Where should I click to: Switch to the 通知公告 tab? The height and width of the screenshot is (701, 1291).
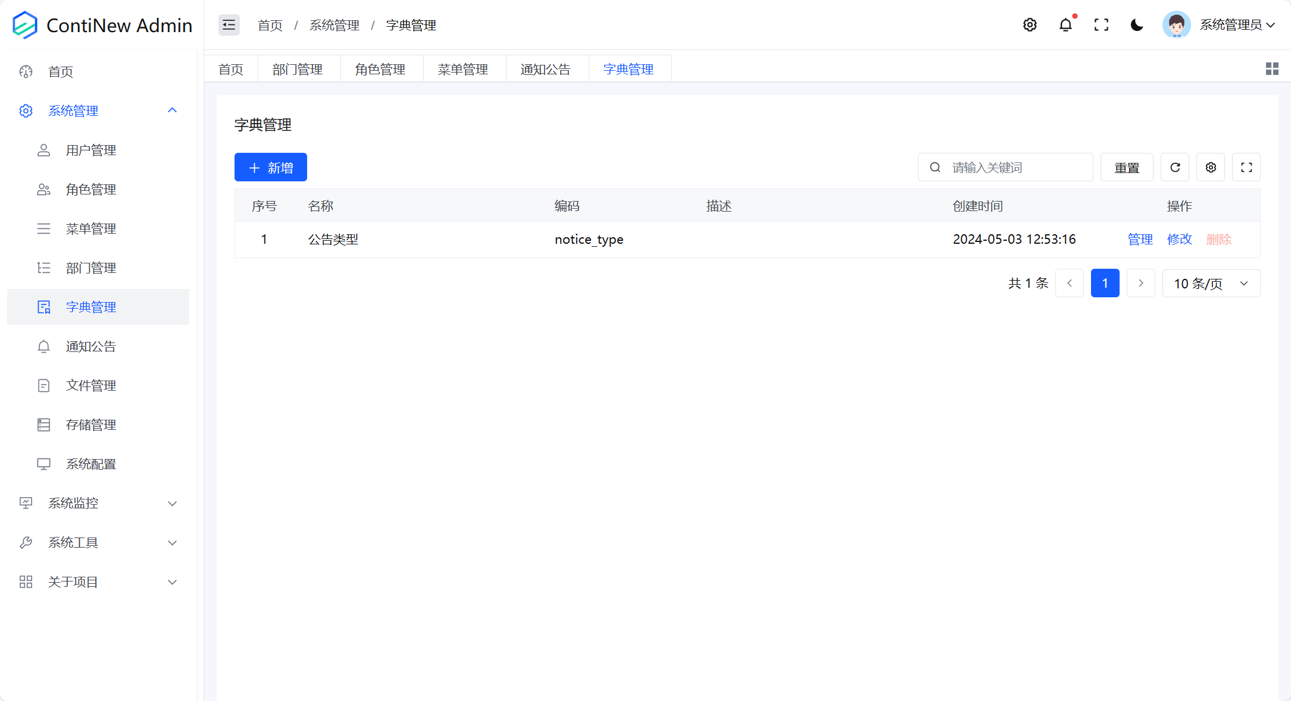pos(545,68)
